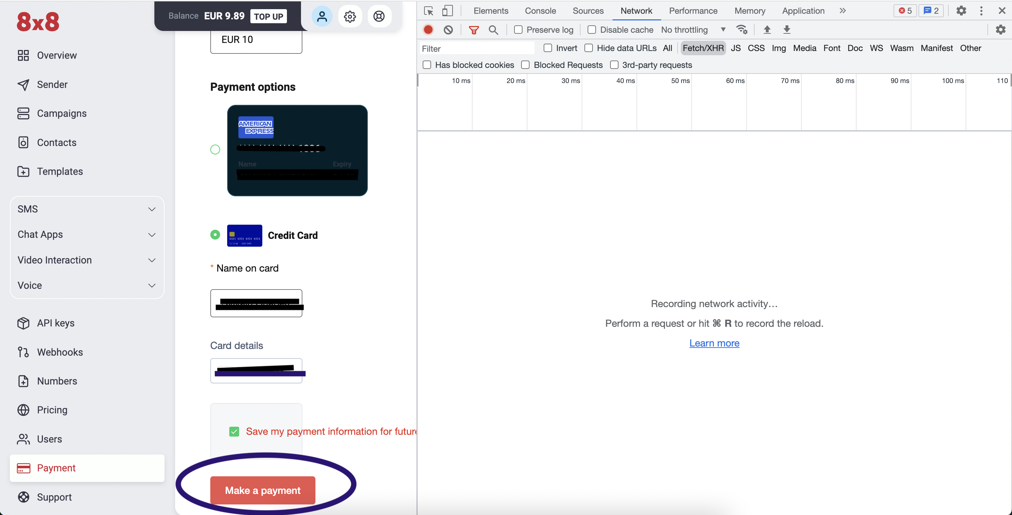Viewport: 1012px width, 515px height.
Task: Switch to Memory tab
Action: click(x=750, y=11)
